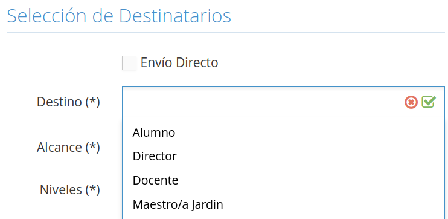
Task: Click the Selección de Destinatarios heading
Action: tap(119, 16)
